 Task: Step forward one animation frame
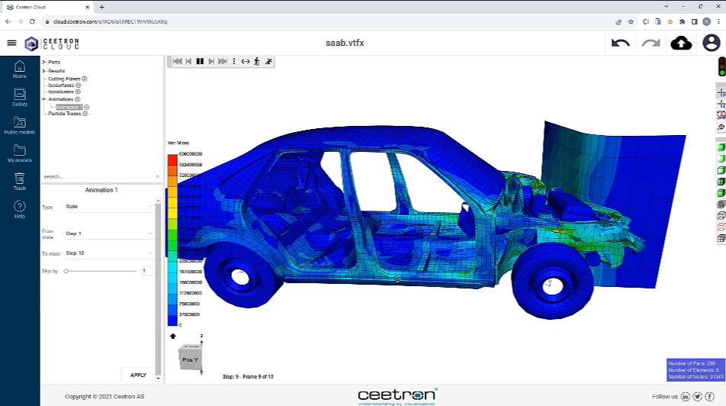click(x=211, y=61)
